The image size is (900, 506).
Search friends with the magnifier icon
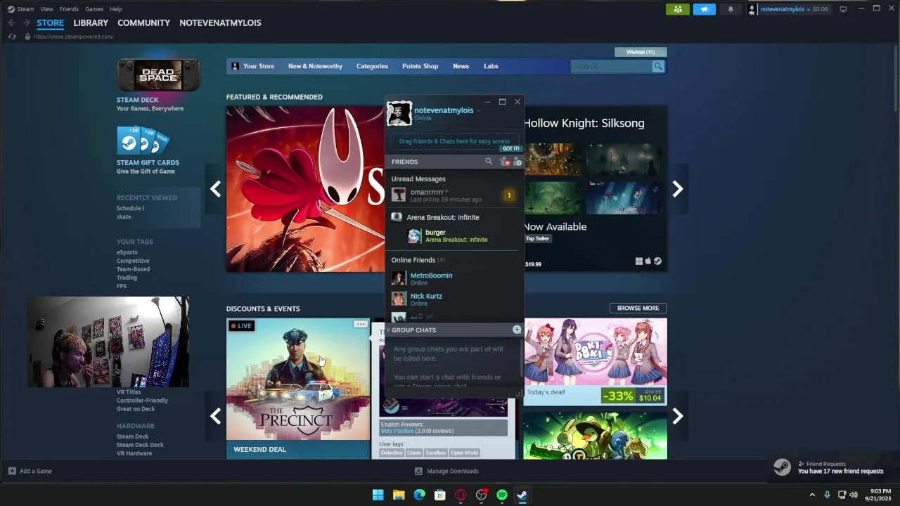[x=489, y=162]
